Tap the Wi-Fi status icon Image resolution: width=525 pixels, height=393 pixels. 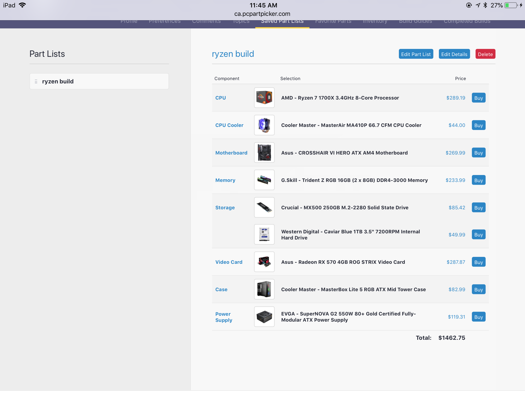[23, 5]
